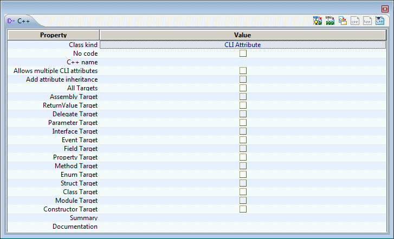This screenshot has width=394, height=239.
Task: Select the Allows multiple CLI attributes label
Action: click(x=55, y=71)
